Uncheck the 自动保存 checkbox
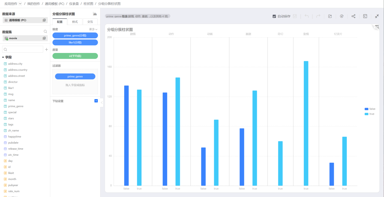The image size is (384, 197). coord(274,16)
